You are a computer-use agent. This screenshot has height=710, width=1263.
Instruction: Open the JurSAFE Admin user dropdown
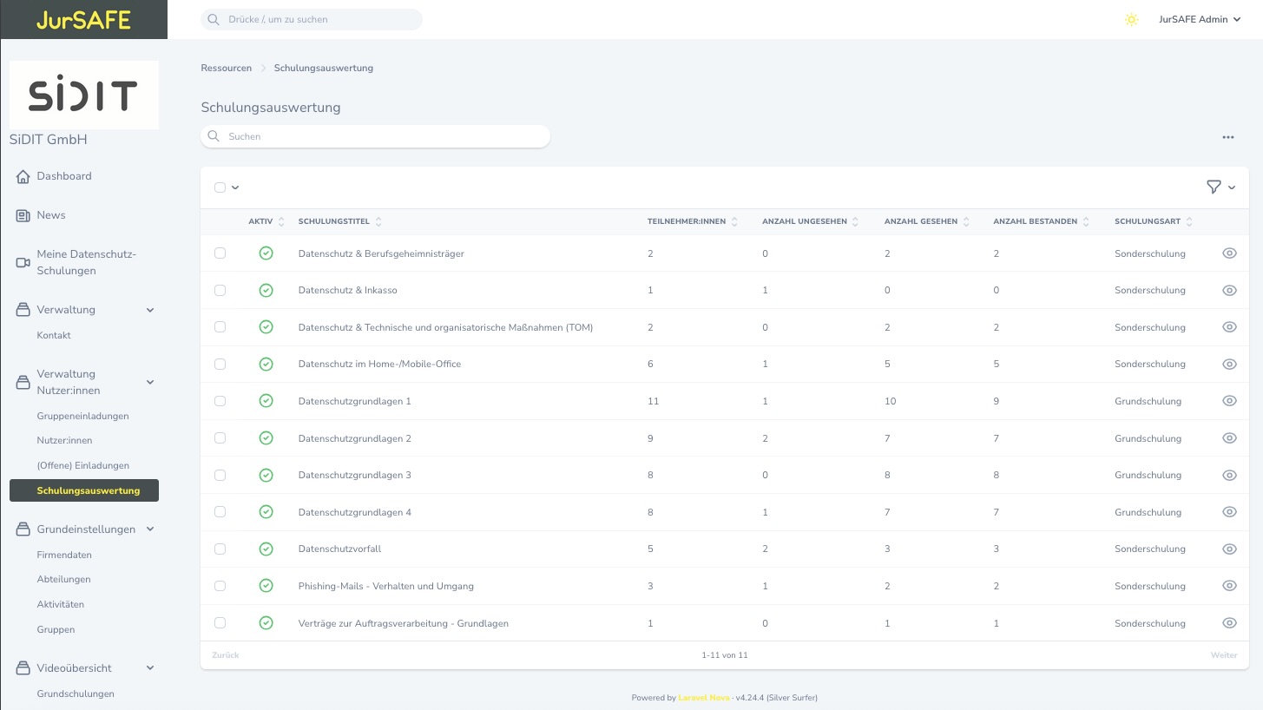coord(1200,19)
